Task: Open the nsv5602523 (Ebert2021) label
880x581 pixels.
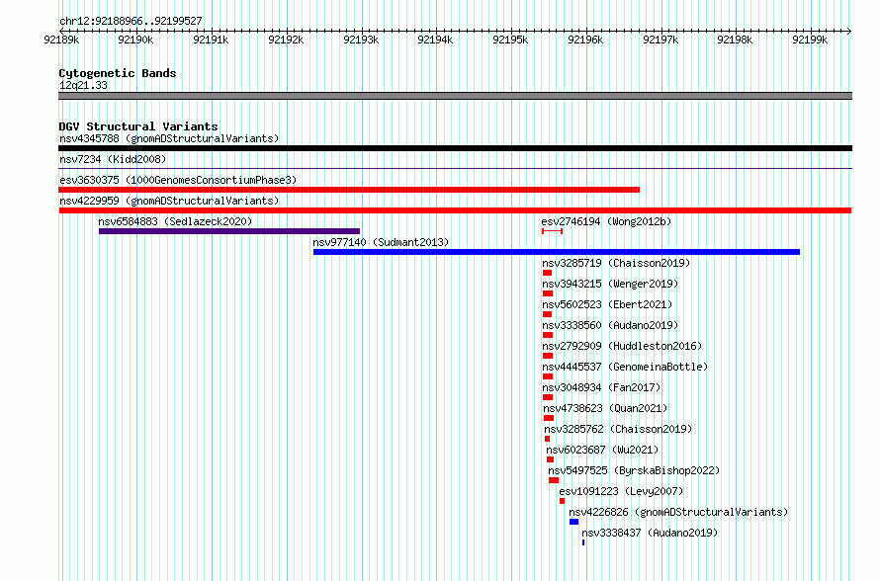Action: (x=607, y=304)
